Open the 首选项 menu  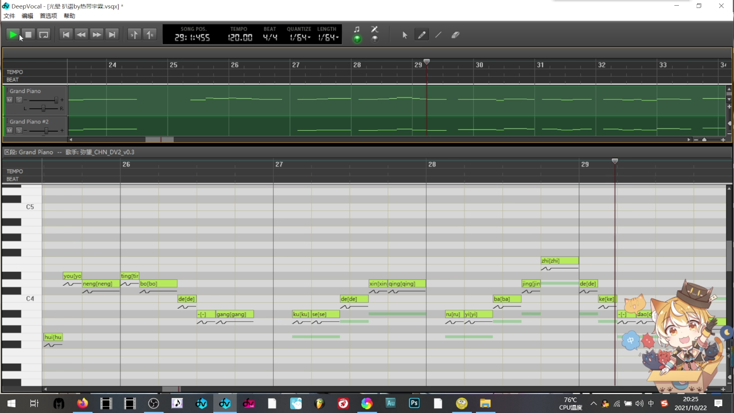click(48, 16)
